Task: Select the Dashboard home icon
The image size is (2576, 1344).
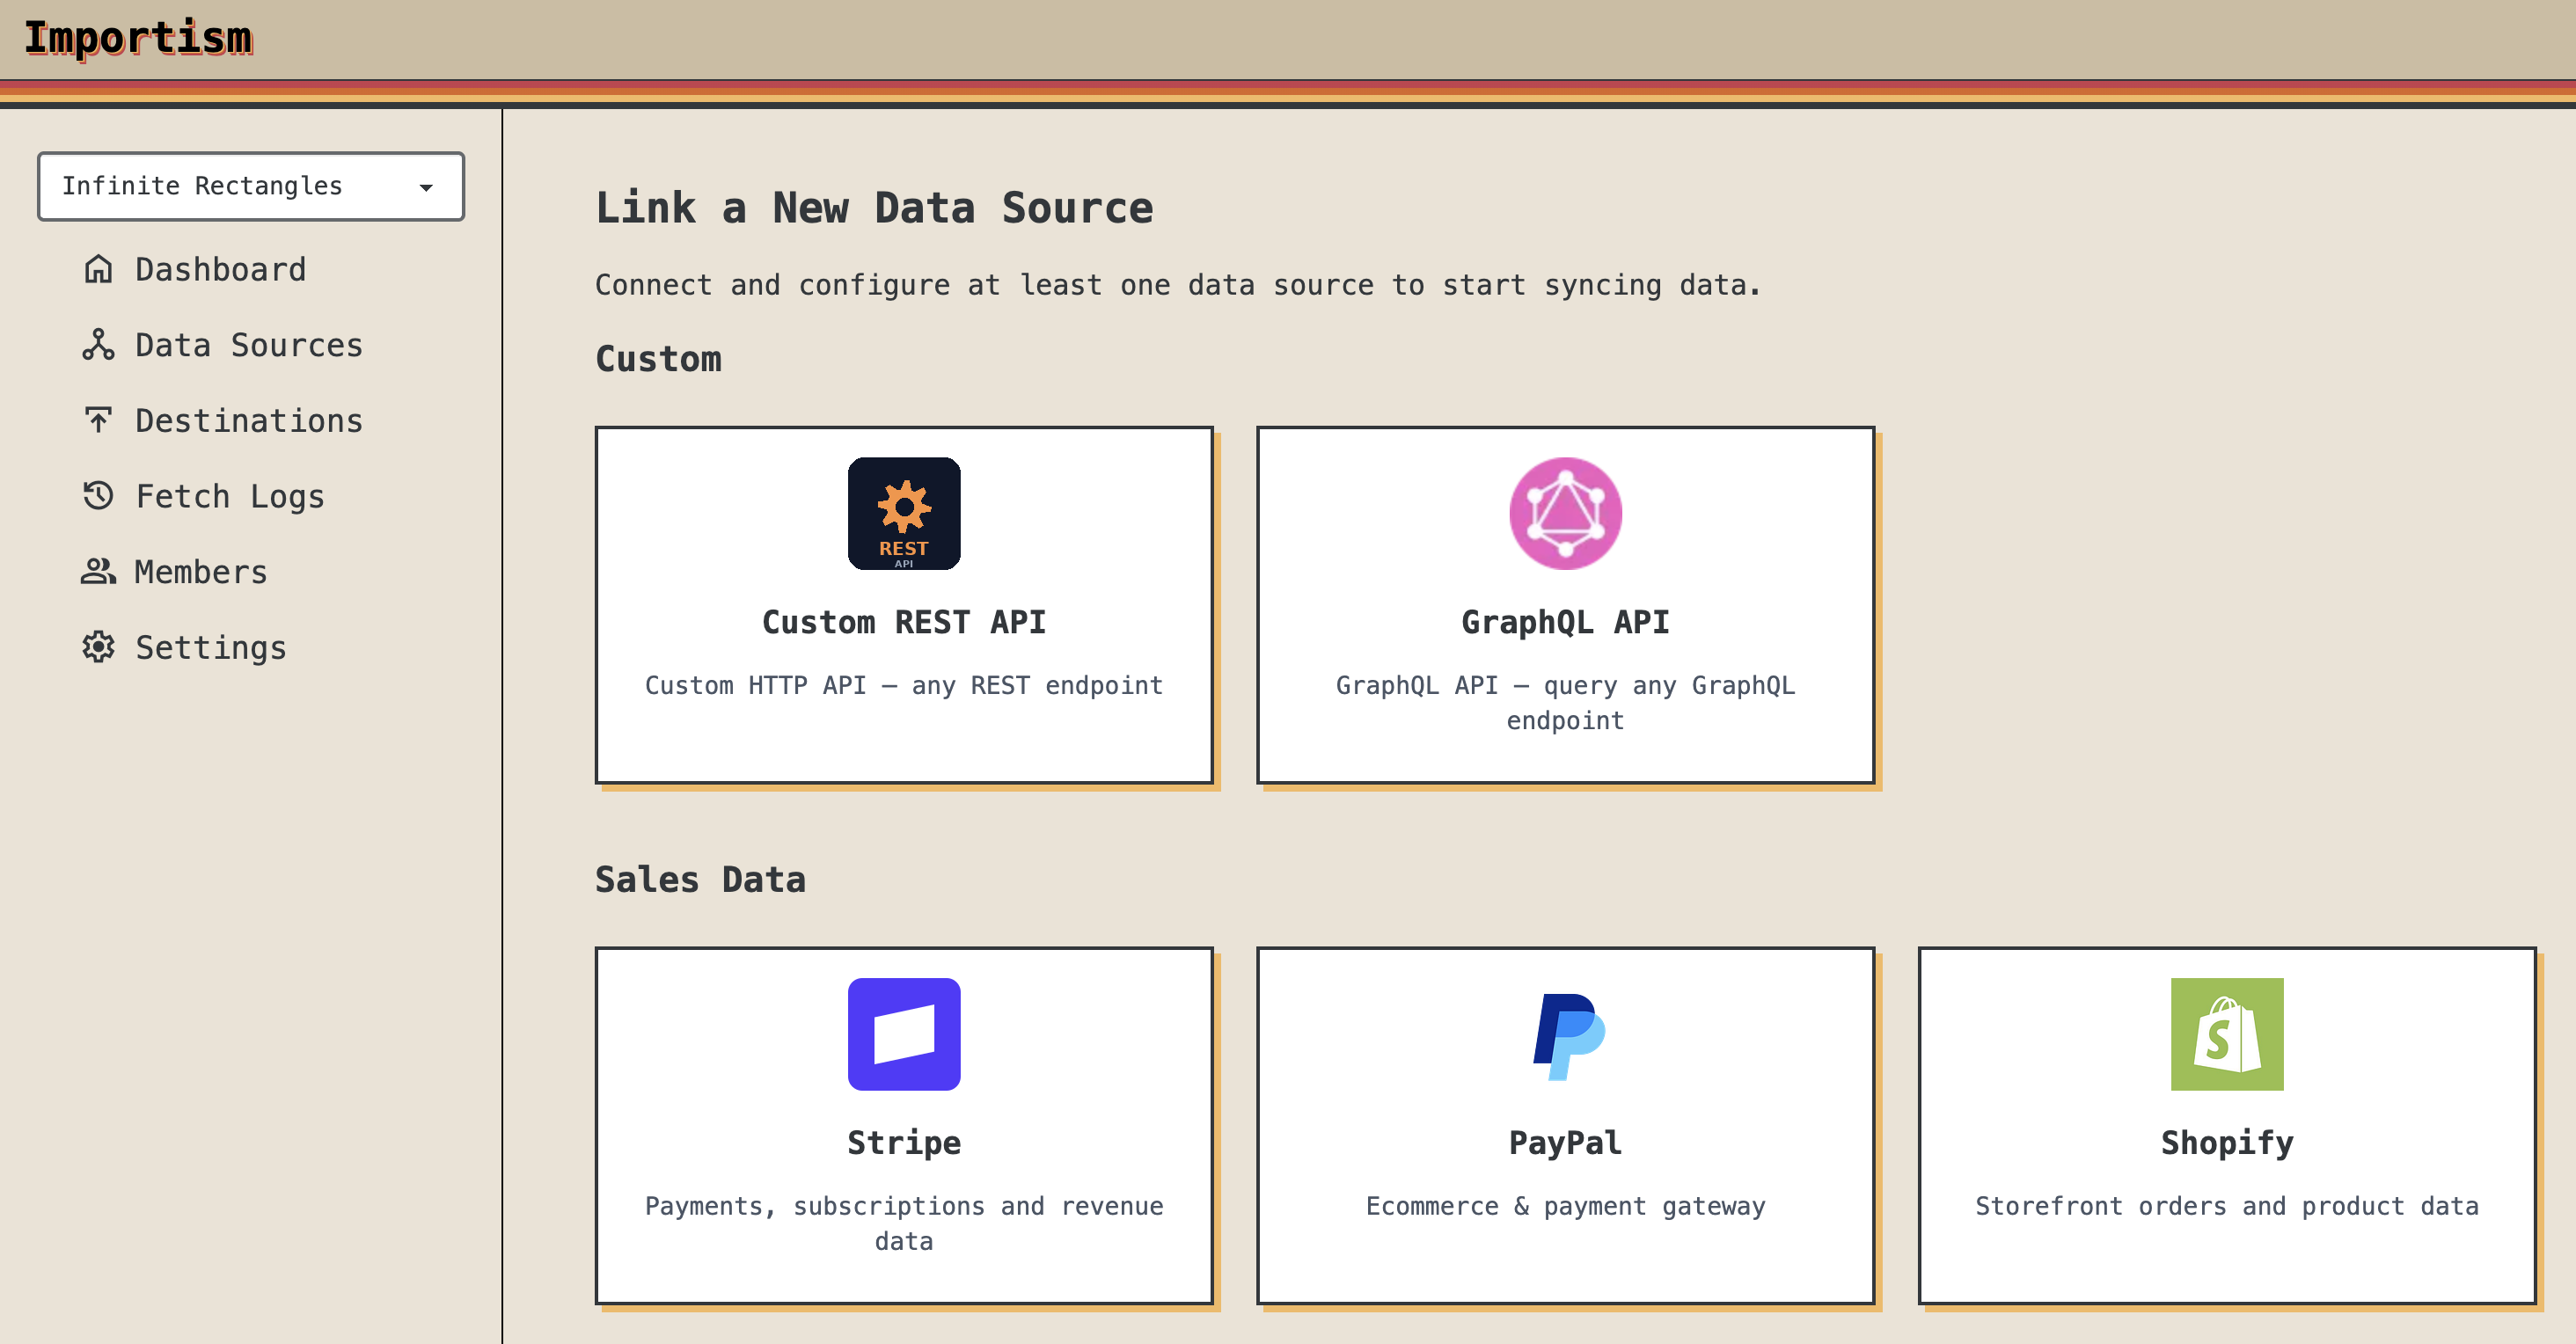Action: [x=98, y=269]
